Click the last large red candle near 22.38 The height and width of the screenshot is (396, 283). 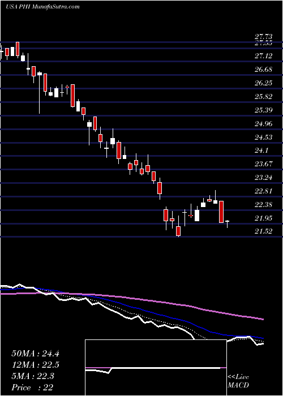[221, 212]
